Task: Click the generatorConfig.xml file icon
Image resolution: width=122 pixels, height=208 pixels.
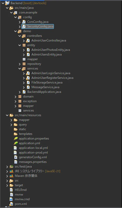Action: (x=16, y=157)
